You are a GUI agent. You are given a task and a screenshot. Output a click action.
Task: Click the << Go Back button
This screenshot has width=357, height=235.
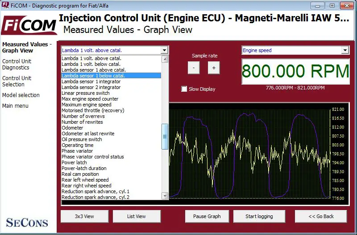pos(321,216)
